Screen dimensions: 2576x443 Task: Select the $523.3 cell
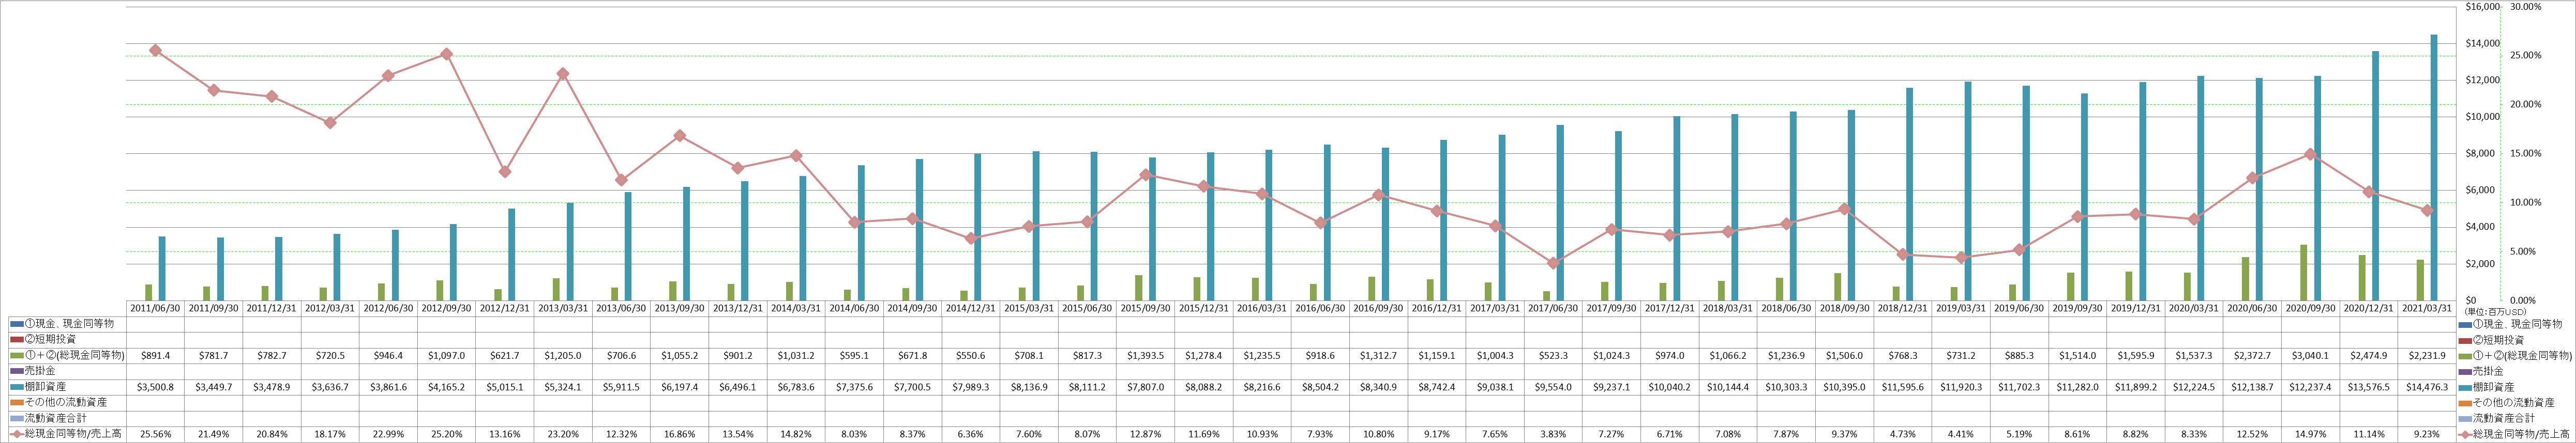point(1553,355)
